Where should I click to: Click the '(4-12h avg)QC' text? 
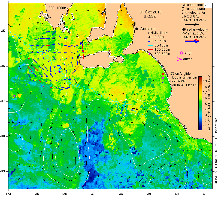click(192, 33)
